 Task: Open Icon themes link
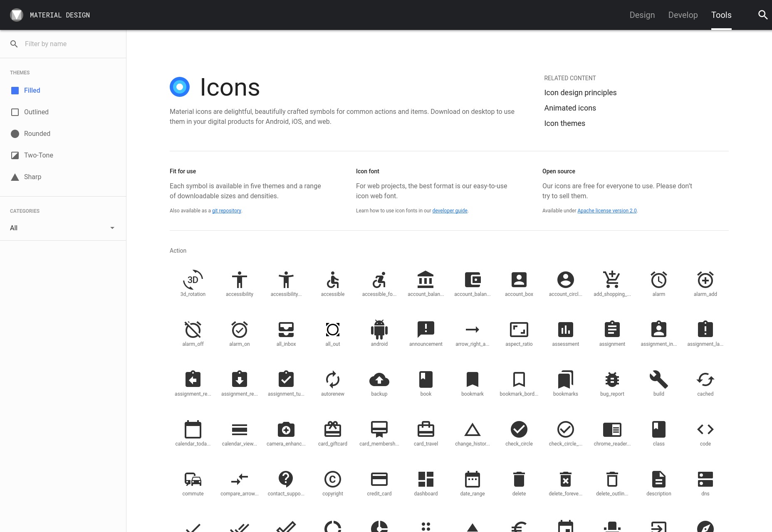point(564,123)
